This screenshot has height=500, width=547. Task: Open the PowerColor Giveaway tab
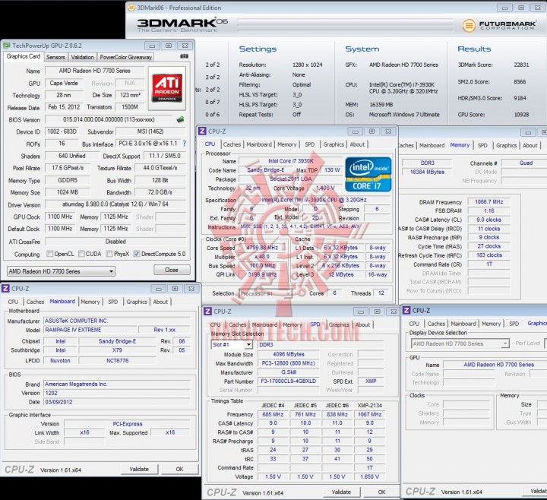(x=125, y=57)
